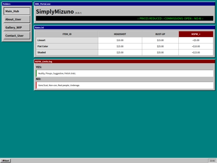Click Lineart bust-up price $15.00
Viewport: 217px width, 163px height.
tap(160, 40)
